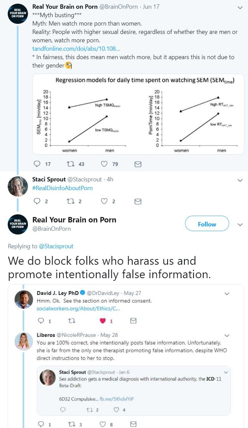Follow Real Your Brain on Porn

(x=207, y=224)
